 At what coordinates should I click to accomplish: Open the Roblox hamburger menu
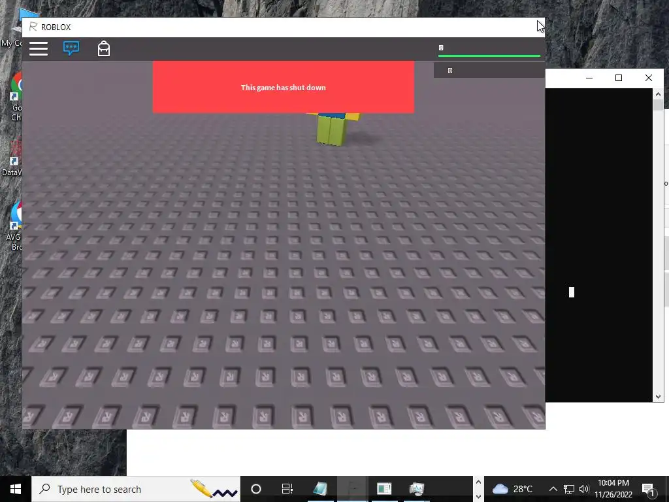(x=39, y=48)
